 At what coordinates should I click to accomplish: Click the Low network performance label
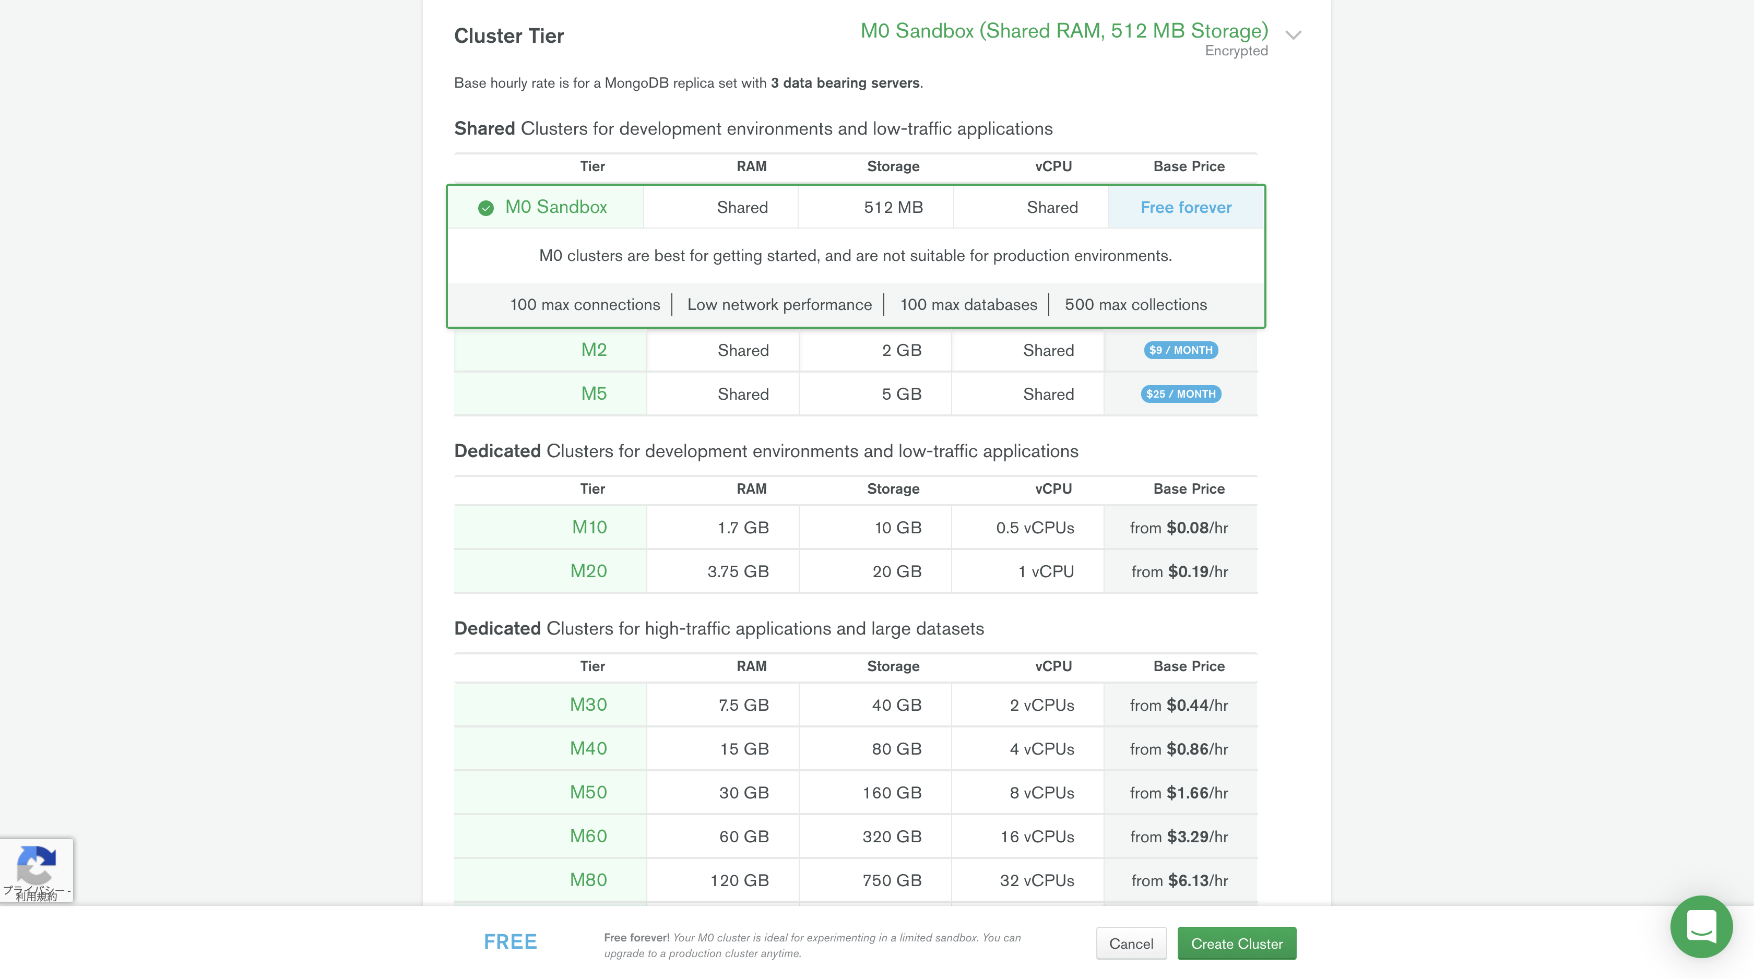point(779,304)
